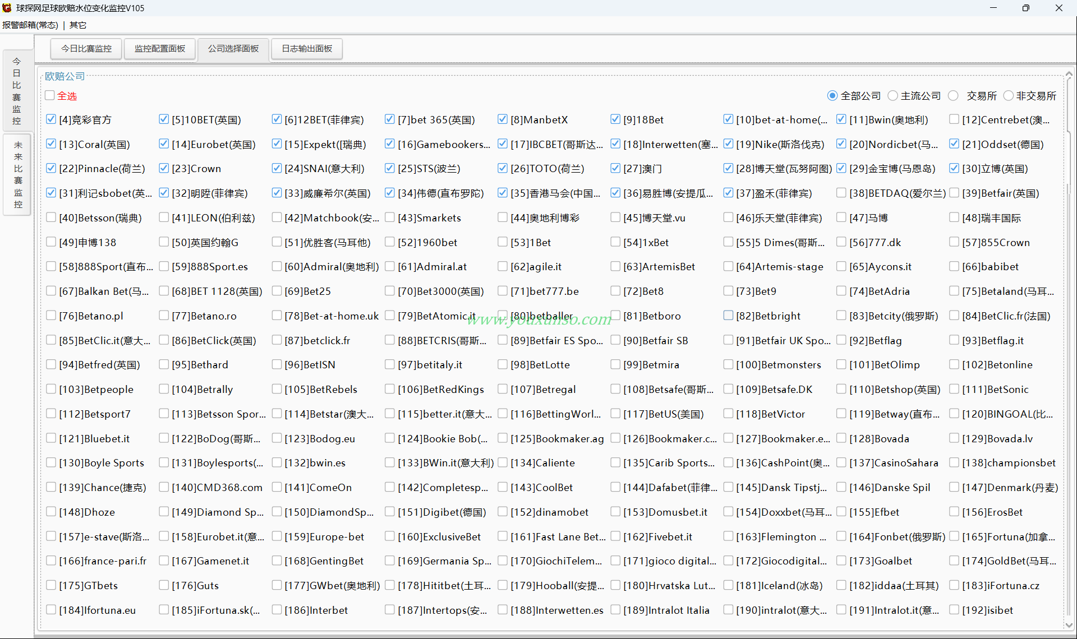Check [54]1xBet checkbox

tap(615, 242)
